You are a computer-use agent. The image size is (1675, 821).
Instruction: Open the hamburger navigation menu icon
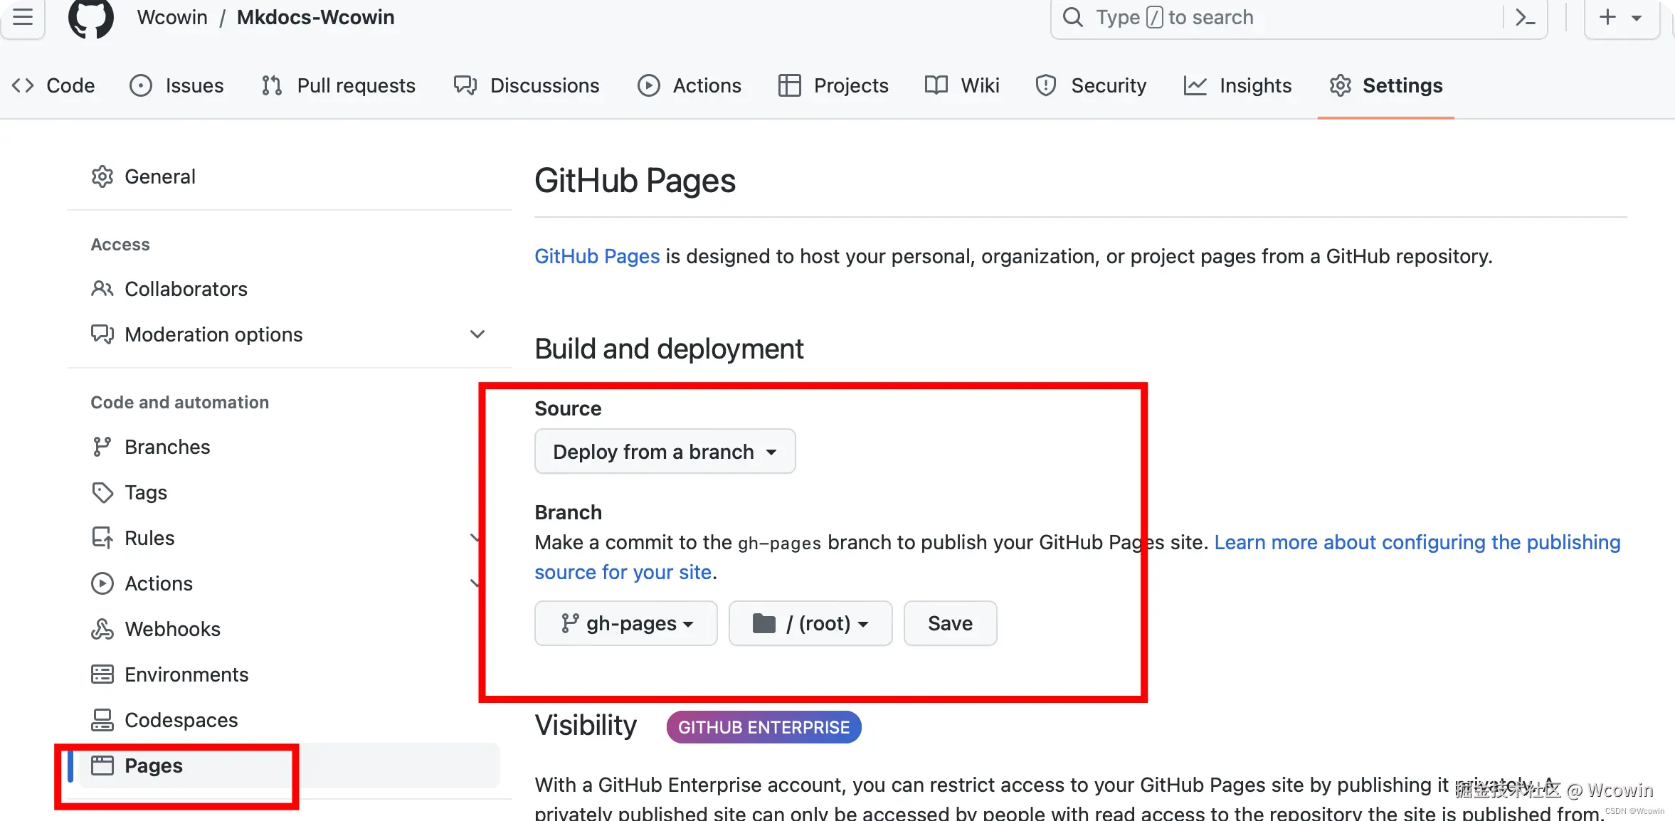(x=23, y=17)
